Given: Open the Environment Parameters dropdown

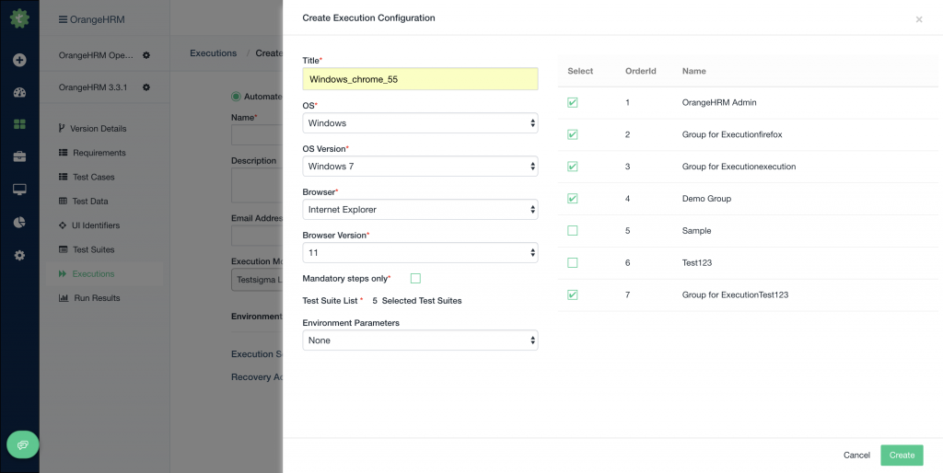Looking at the screenshot, I should point(420,340).
